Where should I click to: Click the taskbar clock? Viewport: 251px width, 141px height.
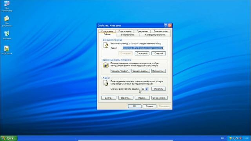click(246, 138)
